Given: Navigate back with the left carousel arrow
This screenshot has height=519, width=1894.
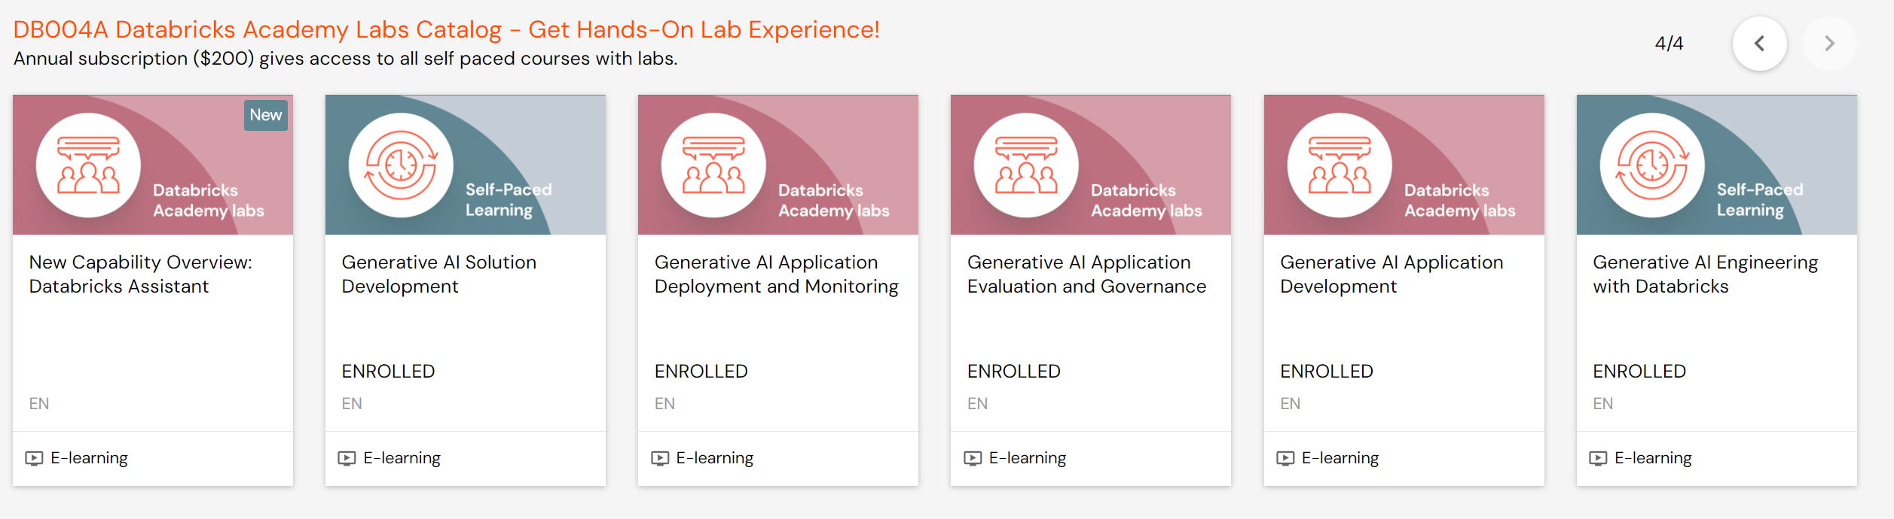Looking at the screenshot, I should 1760,43.
